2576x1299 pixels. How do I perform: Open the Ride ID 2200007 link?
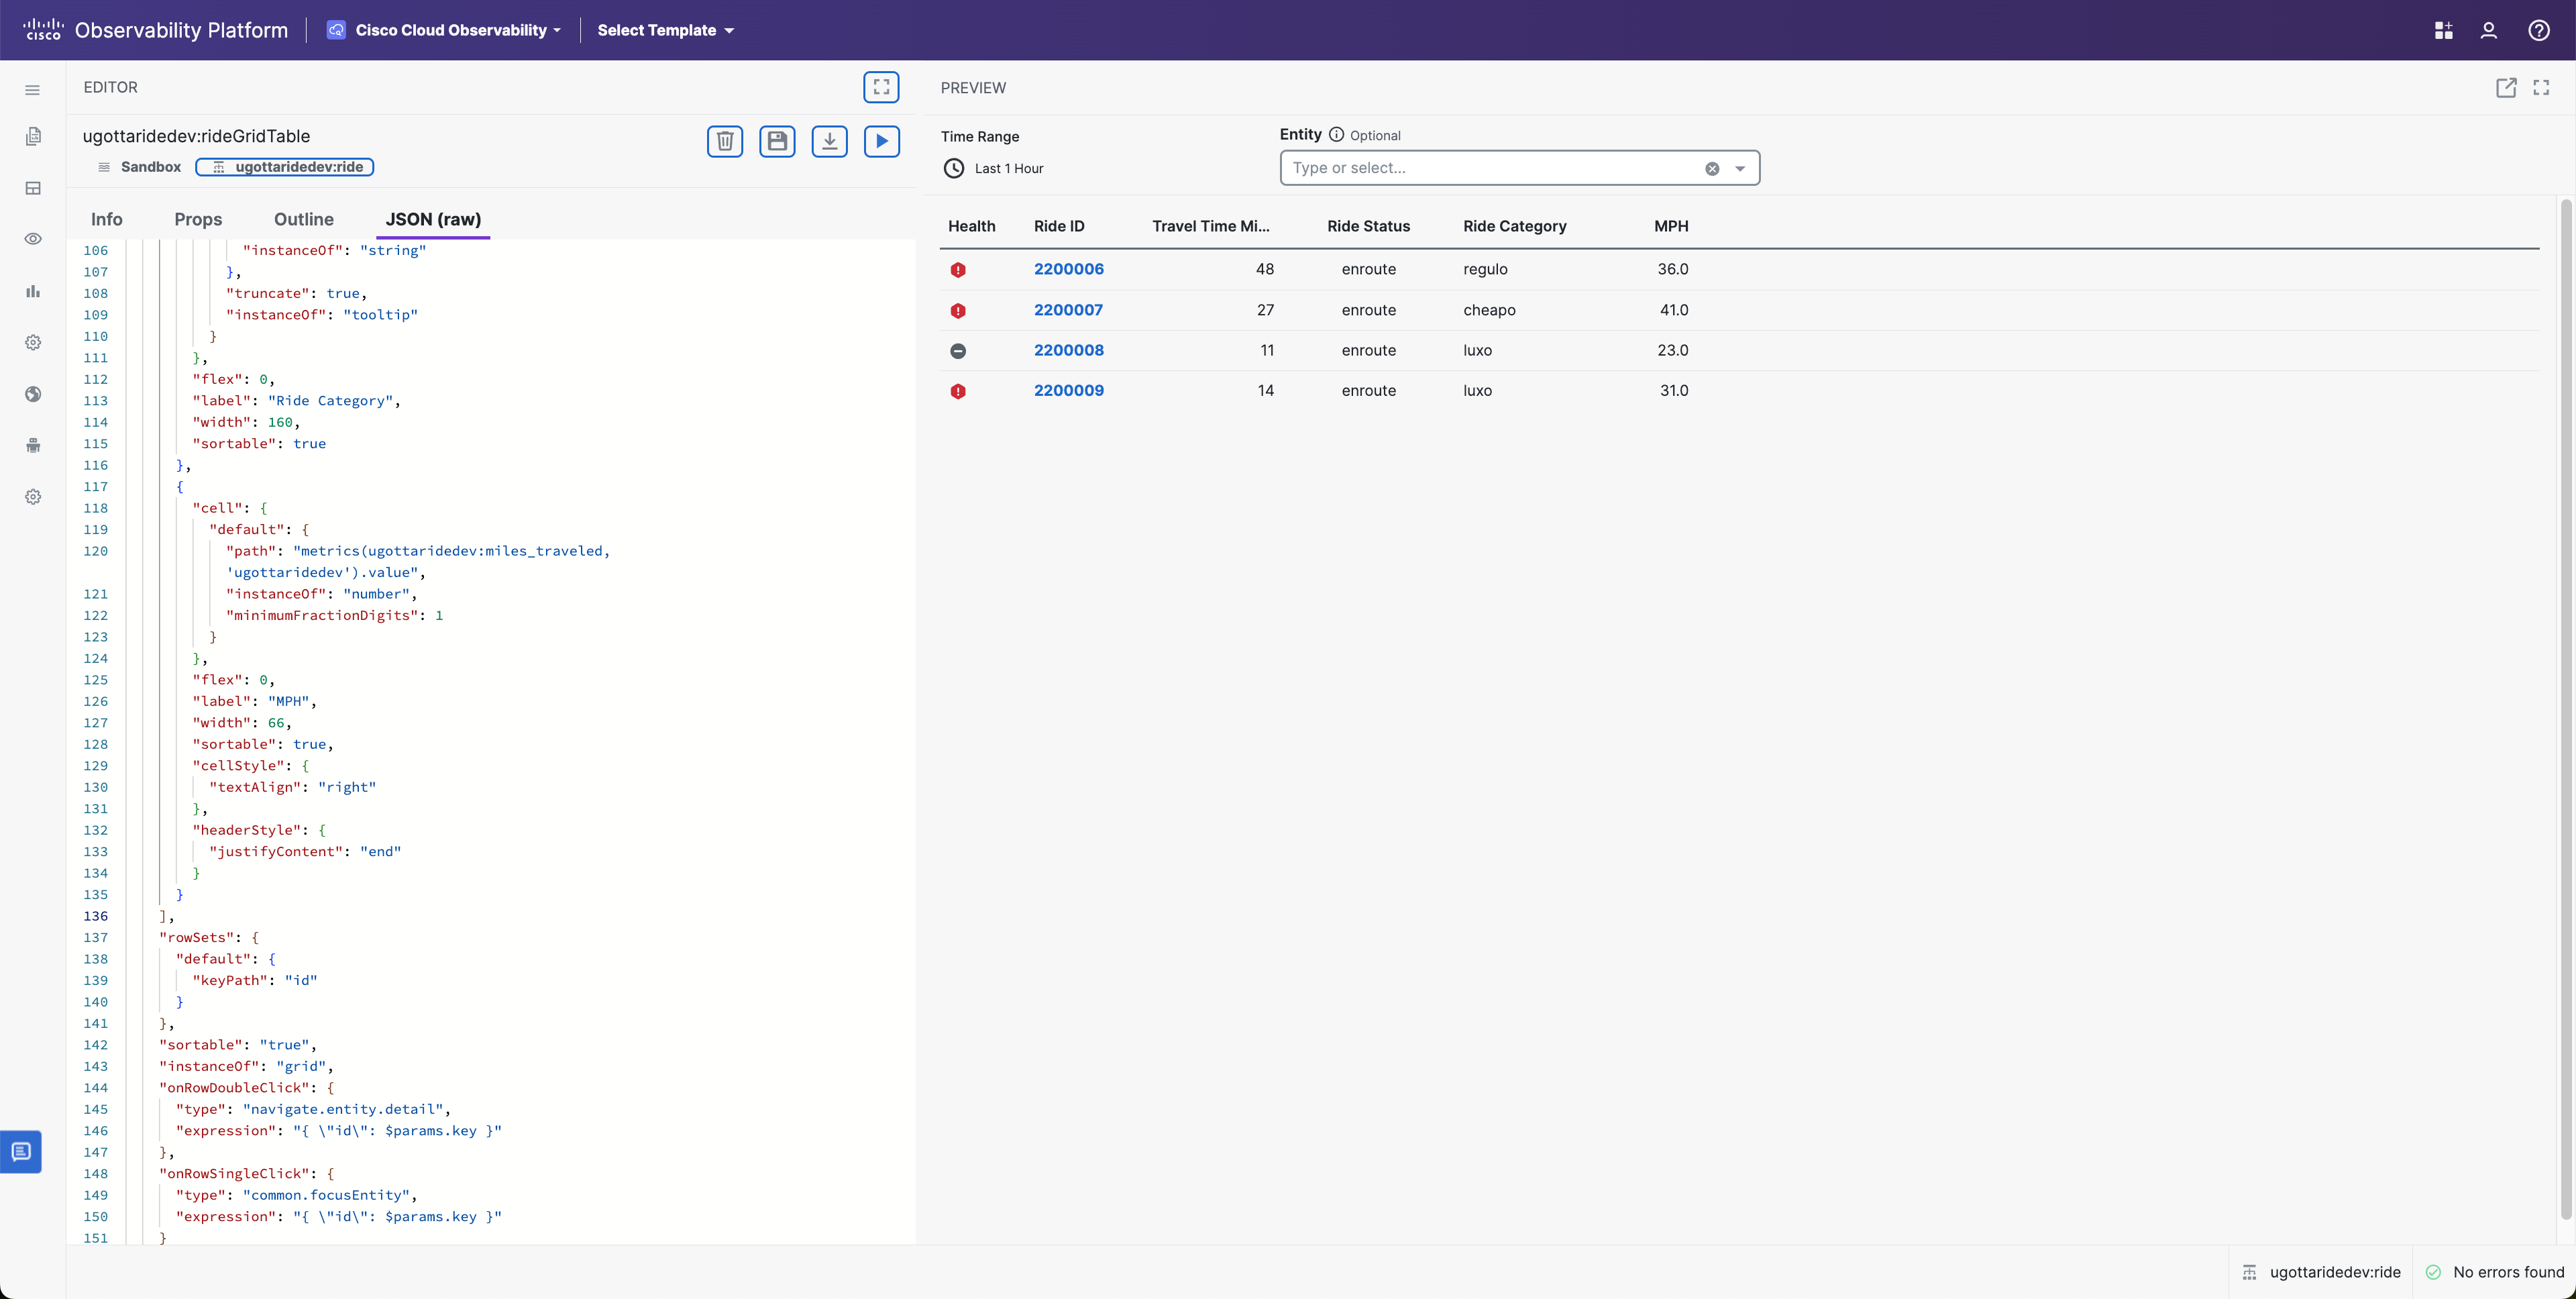click(x=1068, y=310)
